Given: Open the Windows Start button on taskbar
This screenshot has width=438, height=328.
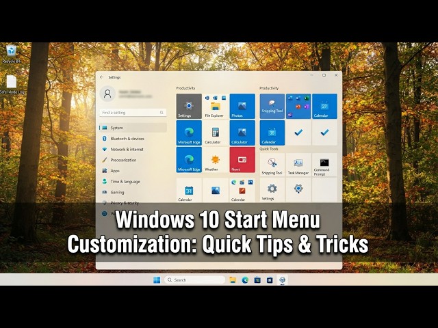Looking at the screenshot, I should coord(157,279).
